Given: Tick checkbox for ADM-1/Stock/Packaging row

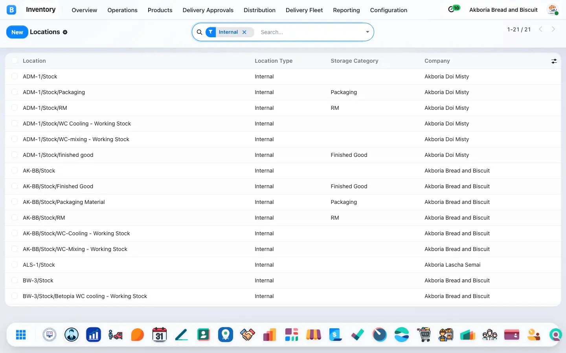Looking at the screenshot, I should [15, 92].
